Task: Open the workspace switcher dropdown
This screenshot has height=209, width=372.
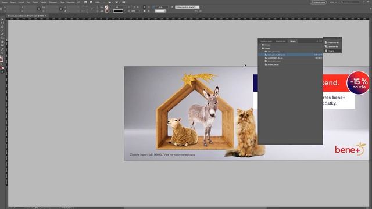Action: coord(333,2)
